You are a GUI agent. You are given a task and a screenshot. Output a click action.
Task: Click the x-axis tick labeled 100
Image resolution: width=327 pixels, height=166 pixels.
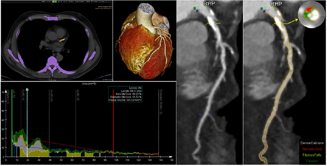(x=116, y=160)
